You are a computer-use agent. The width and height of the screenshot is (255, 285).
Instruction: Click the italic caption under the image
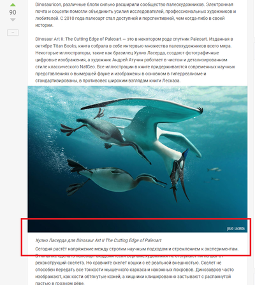(98, 240)
